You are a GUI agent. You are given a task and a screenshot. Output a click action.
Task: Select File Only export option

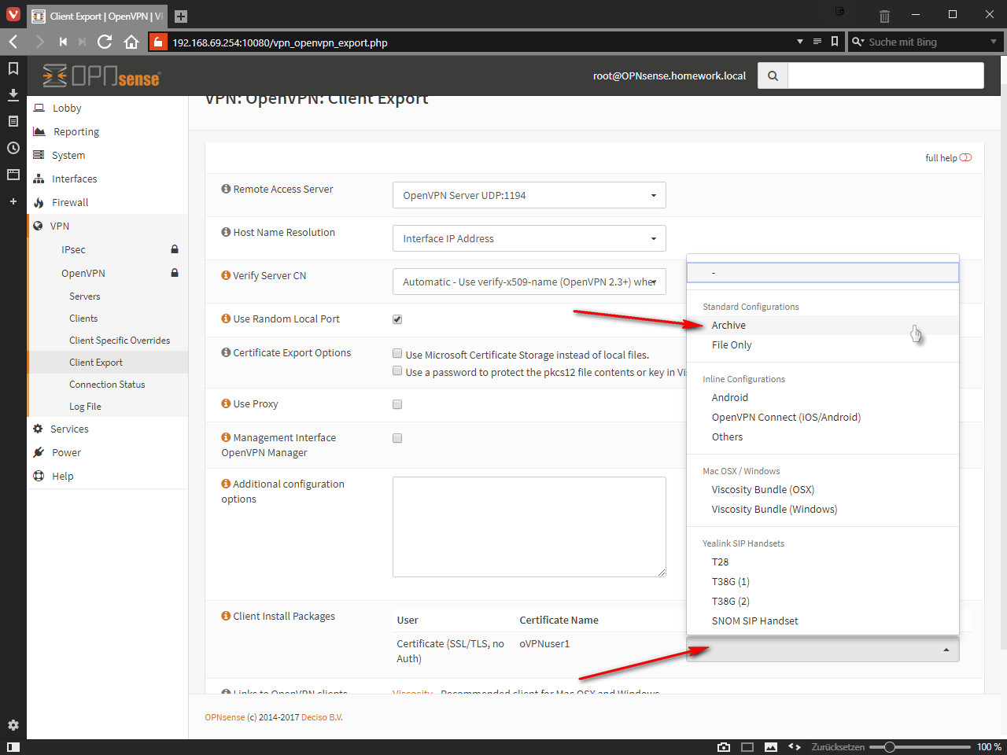click(823, 344)
